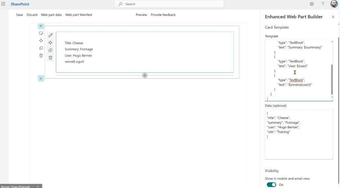Screen dimensions: 340x188
Task: Duplicate the web part using copy icon
Action: (x=50, y=50)
